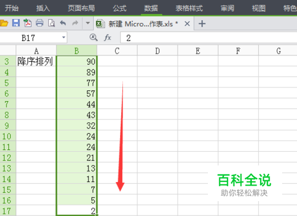Select row 8 header
The image size is (297, 216).
click(8, 115)
